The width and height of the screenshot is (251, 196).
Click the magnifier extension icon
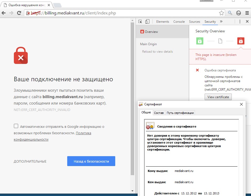(x=230, y=13)
